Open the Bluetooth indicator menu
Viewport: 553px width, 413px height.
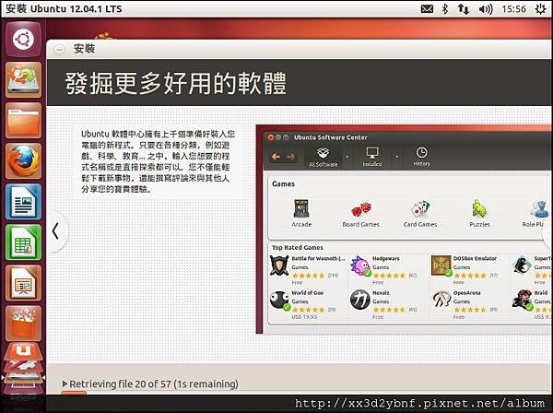coord(445,9)
